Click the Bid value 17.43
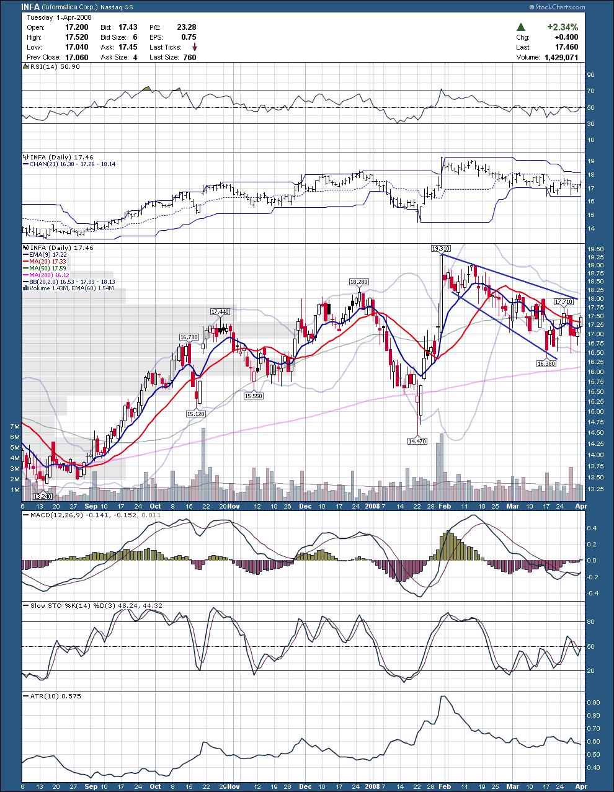Image resolution: width=614 pixels, height=792 pixels. [128, 27]
